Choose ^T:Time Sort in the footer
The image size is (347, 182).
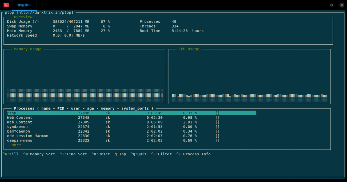click(x=73, y=154)
